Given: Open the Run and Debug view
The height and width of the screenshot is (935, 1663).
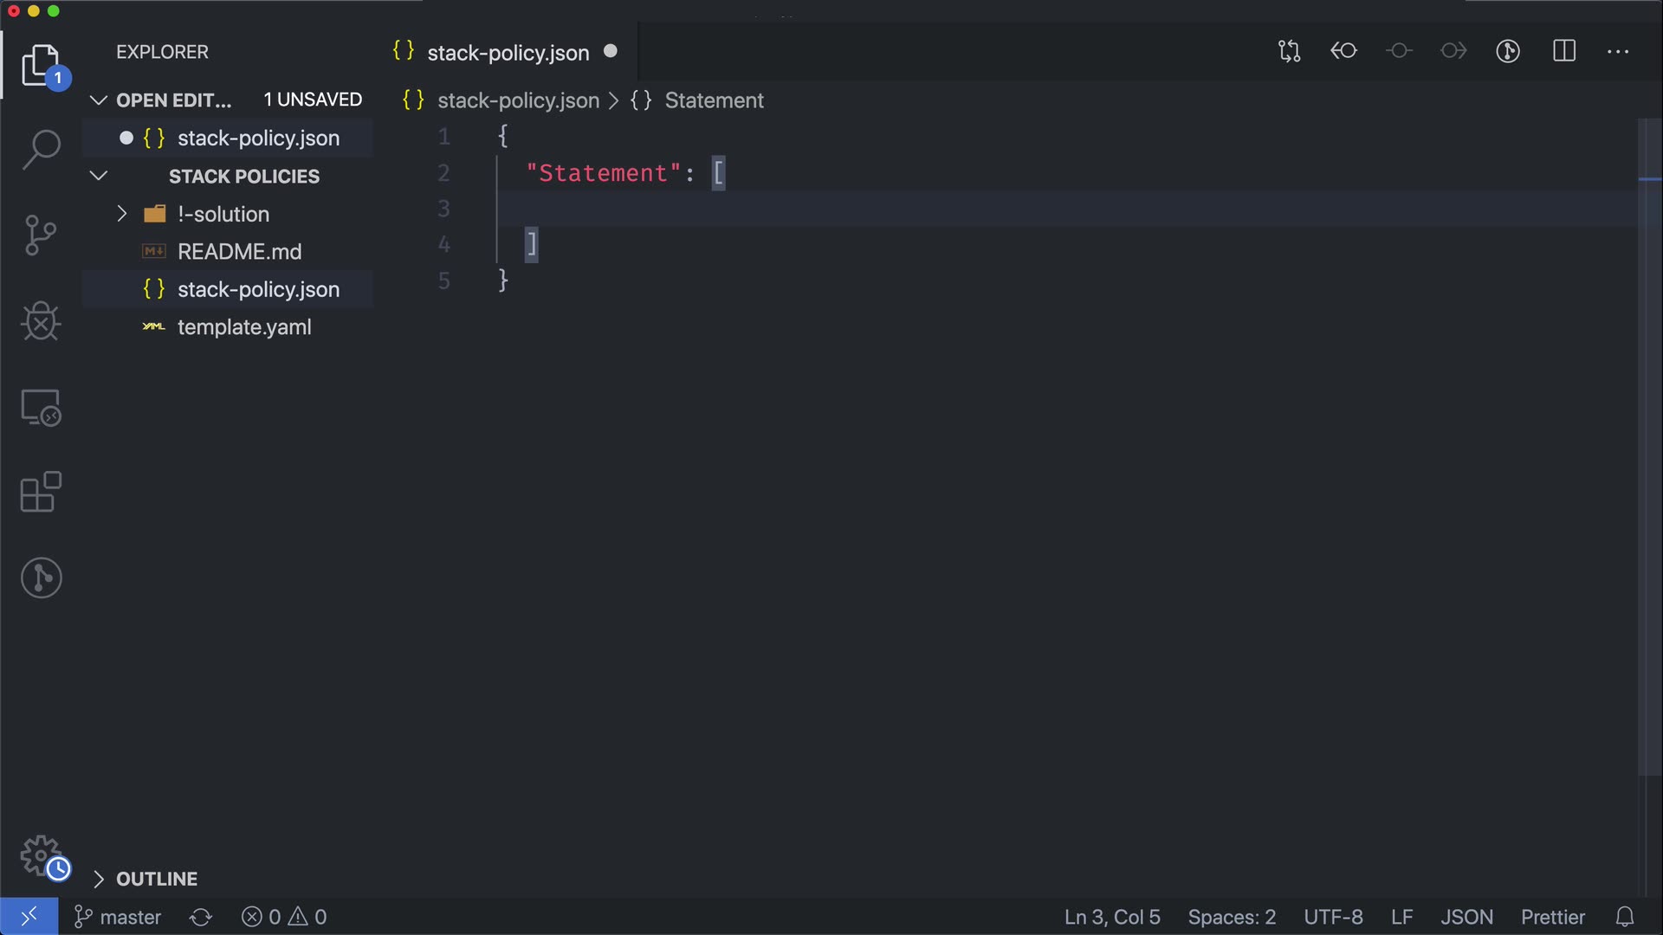Looking at the screenshot, I should pyautogui.click(x=41, y=321).
